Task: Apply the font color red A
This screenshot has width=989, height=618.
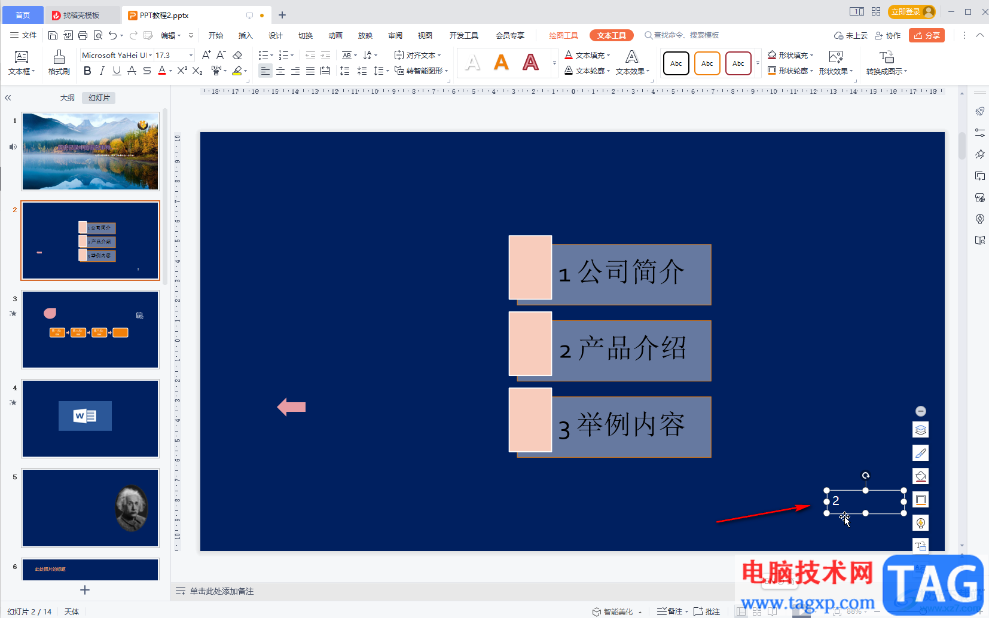Action: click(161, 71)
